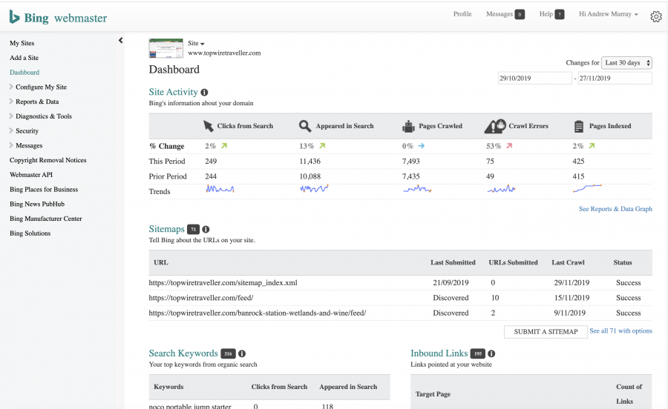Screen dimensions: 668x409
Task: Open Bing Places for Business
Action: [44, 190]
